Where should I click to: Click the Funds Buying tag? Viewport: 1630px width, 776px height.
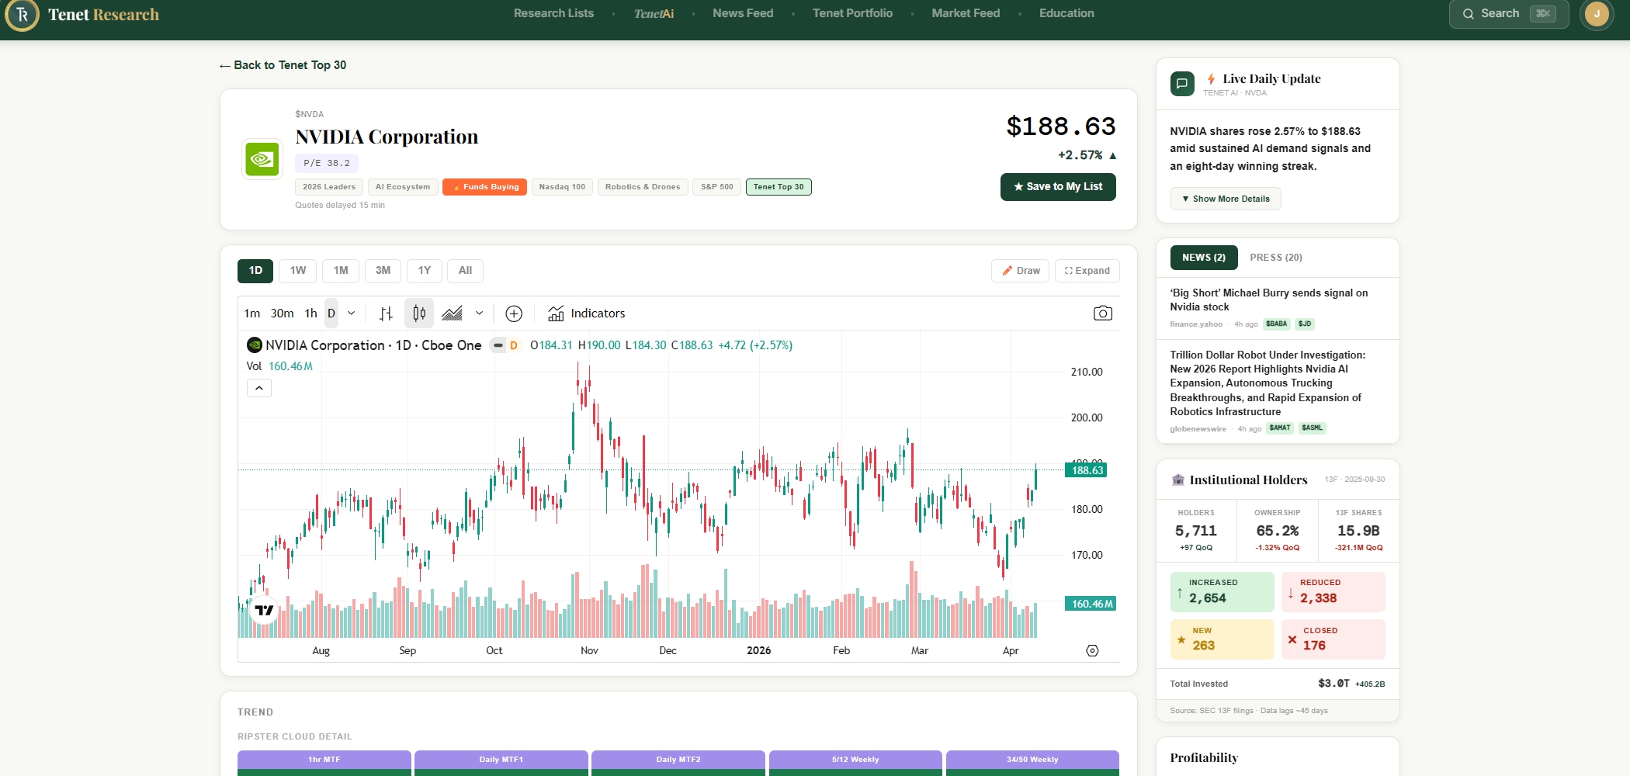tap(484, 187)
